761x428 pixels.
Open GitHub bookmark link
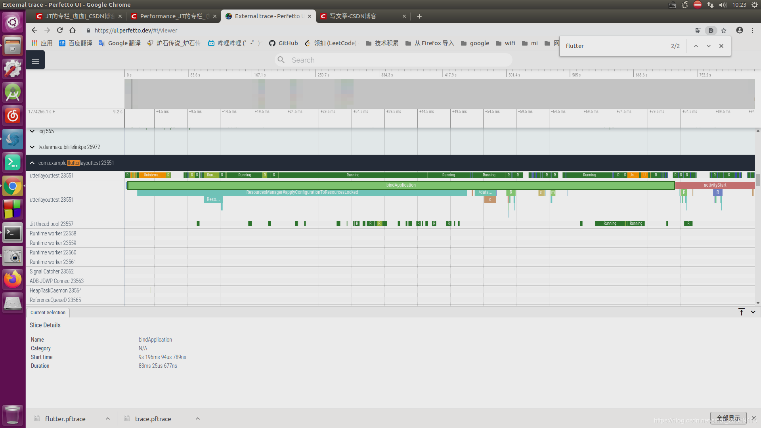point(283,43)
